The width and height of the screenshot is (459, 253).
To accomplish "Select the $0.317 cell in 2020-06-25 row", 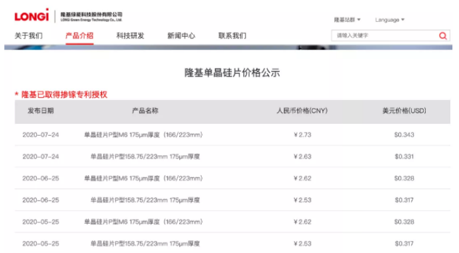I will (x=404, y=200).
